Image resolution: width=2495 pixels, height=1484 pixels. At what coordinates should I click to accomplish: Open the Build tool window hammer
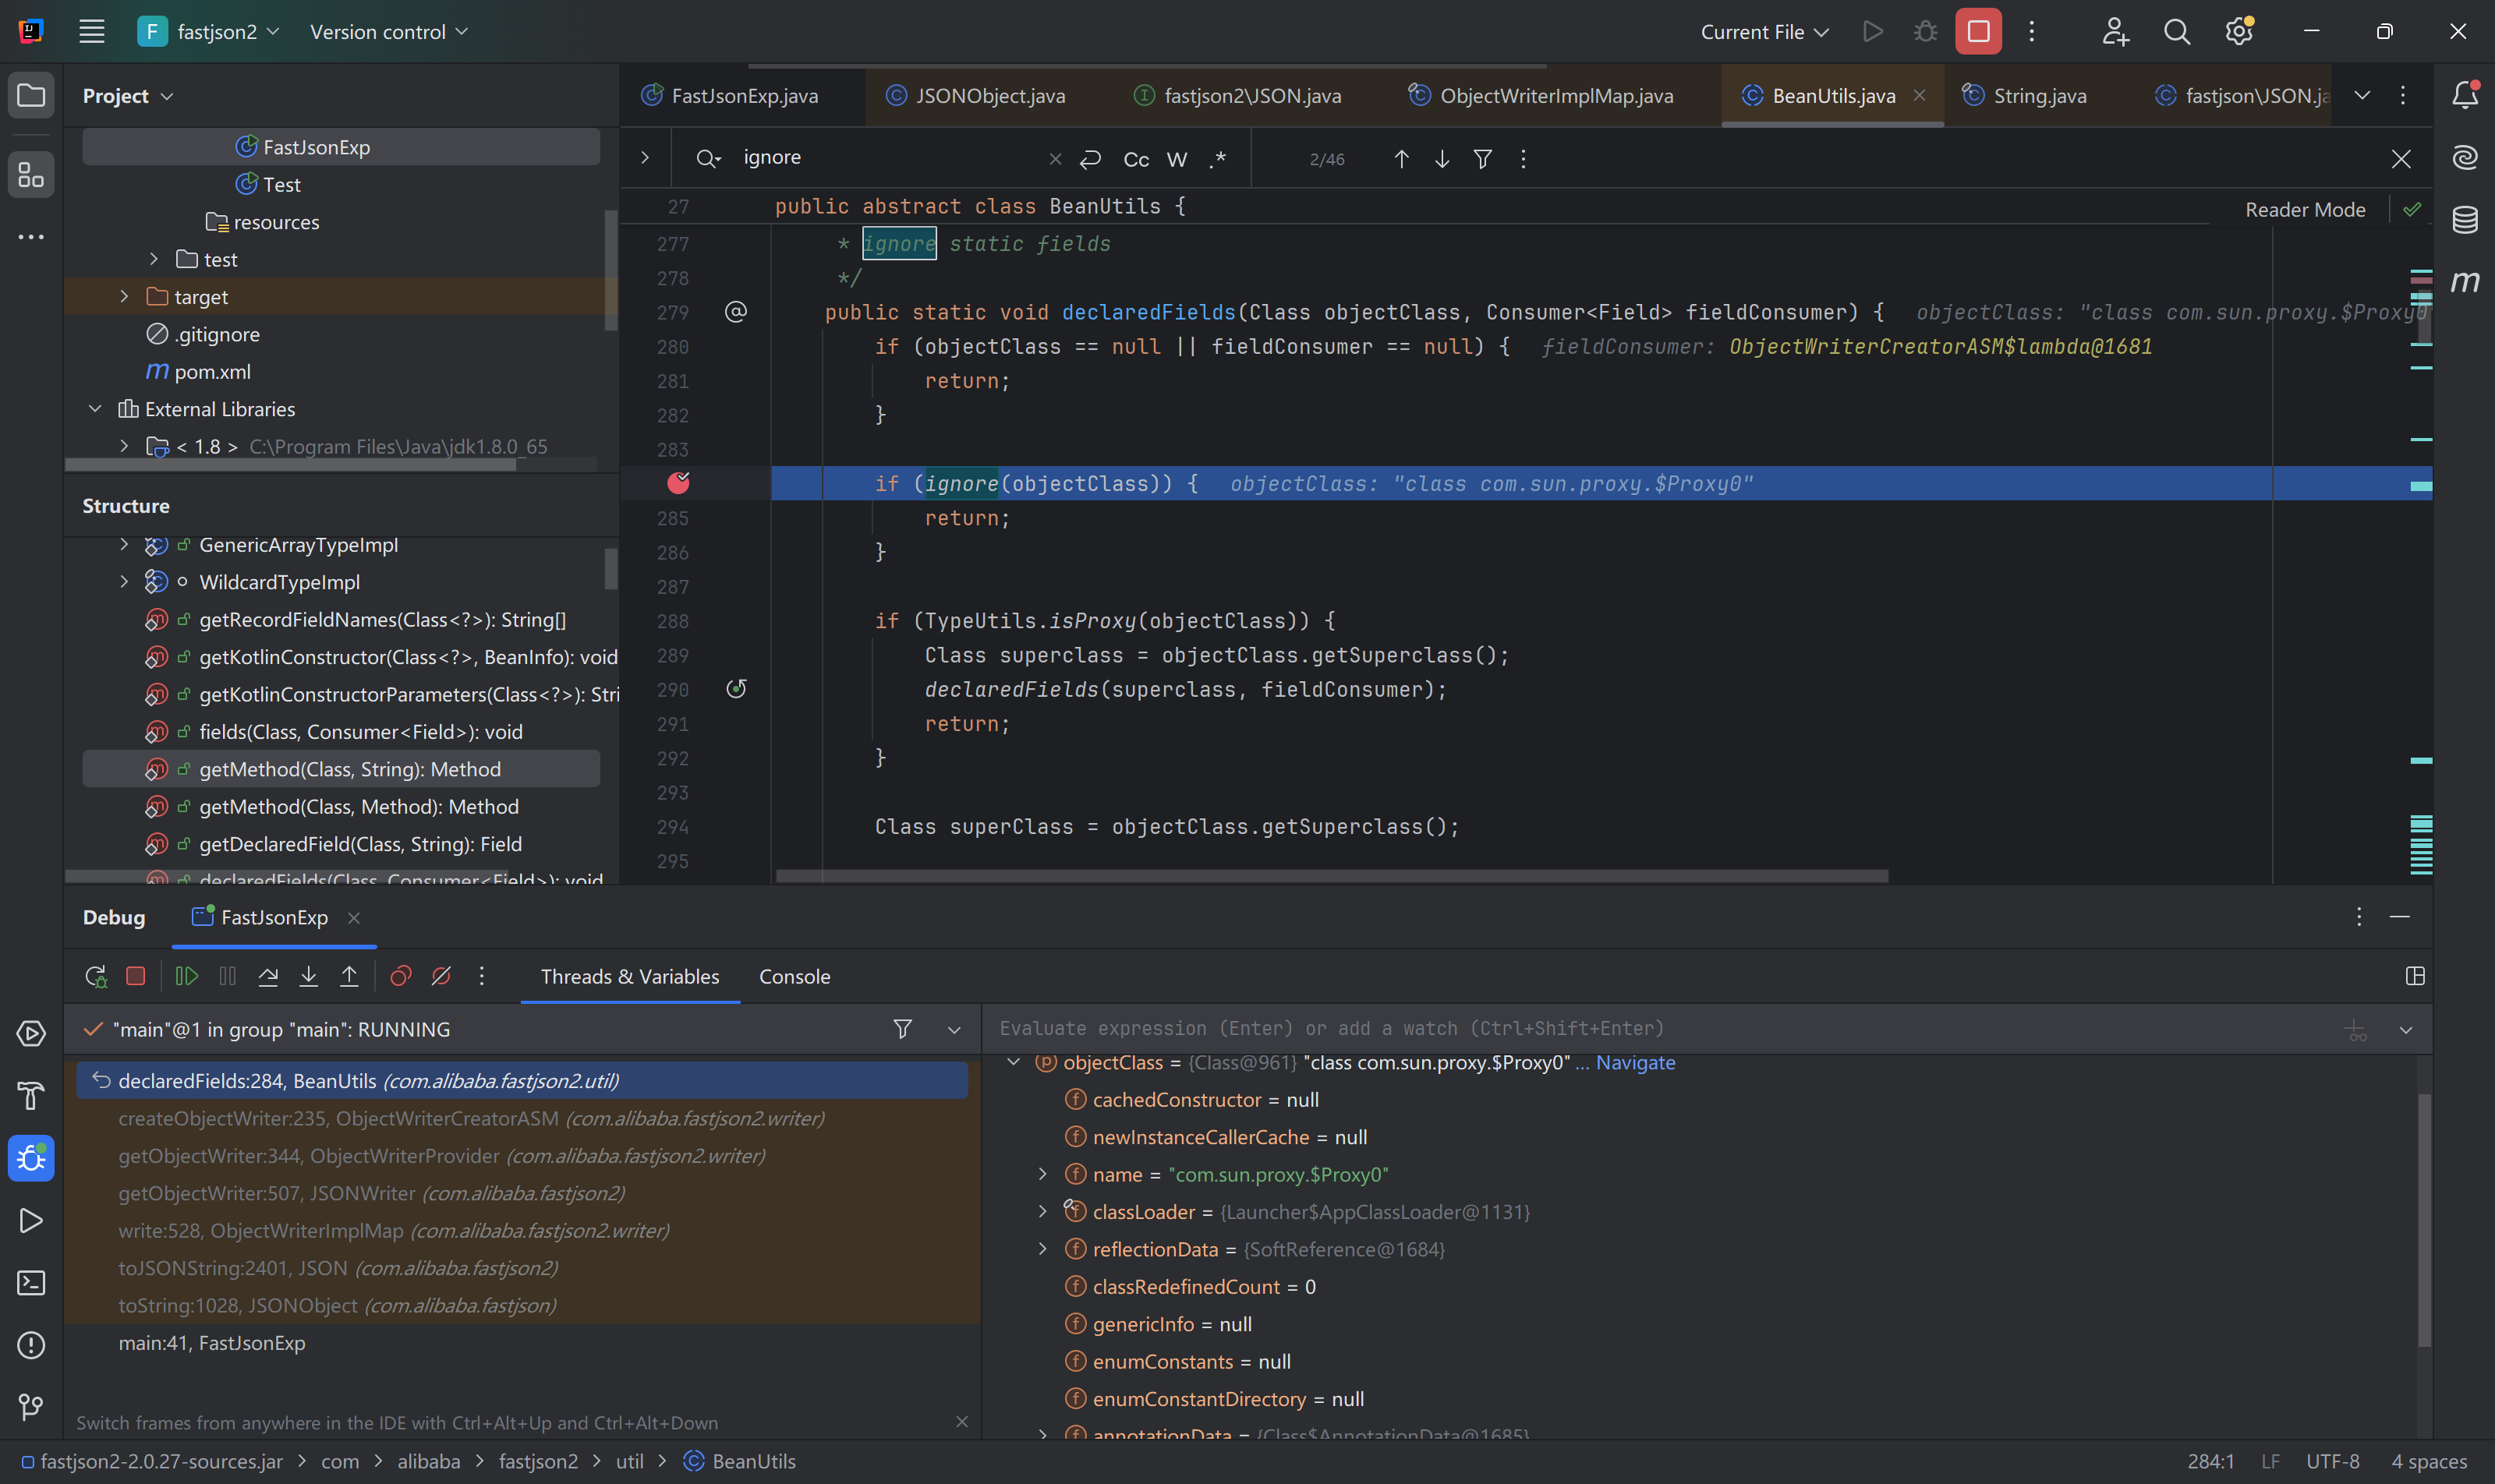pyautogui.click(x=31, y=1096)
